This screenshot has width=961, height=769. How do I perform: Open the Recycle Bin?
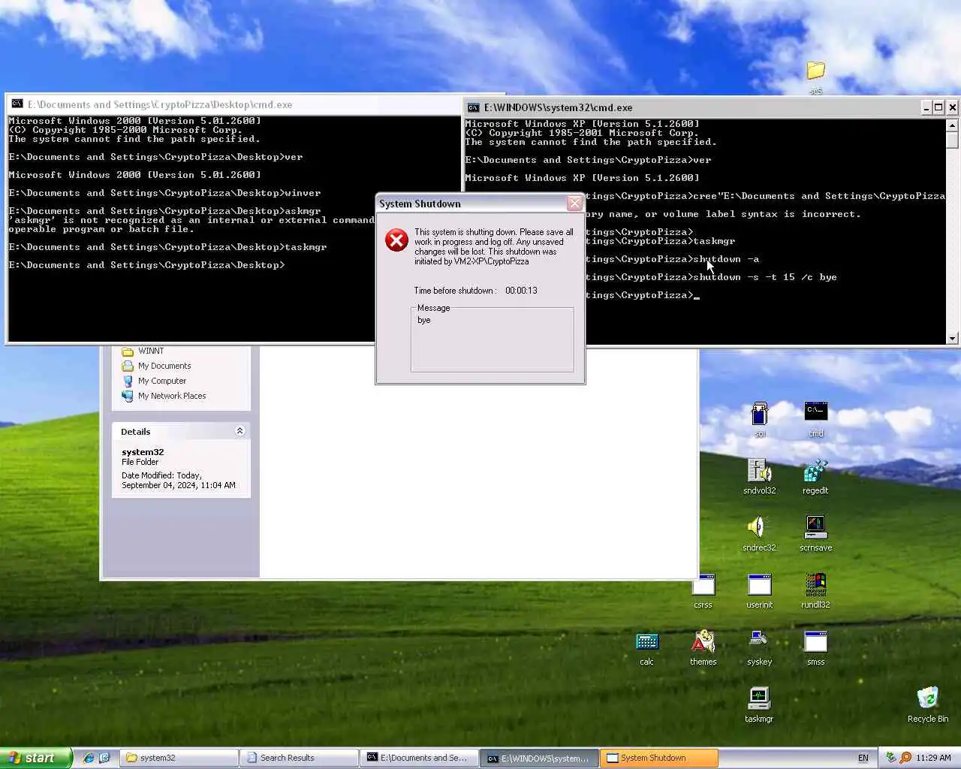pos(928,705)
